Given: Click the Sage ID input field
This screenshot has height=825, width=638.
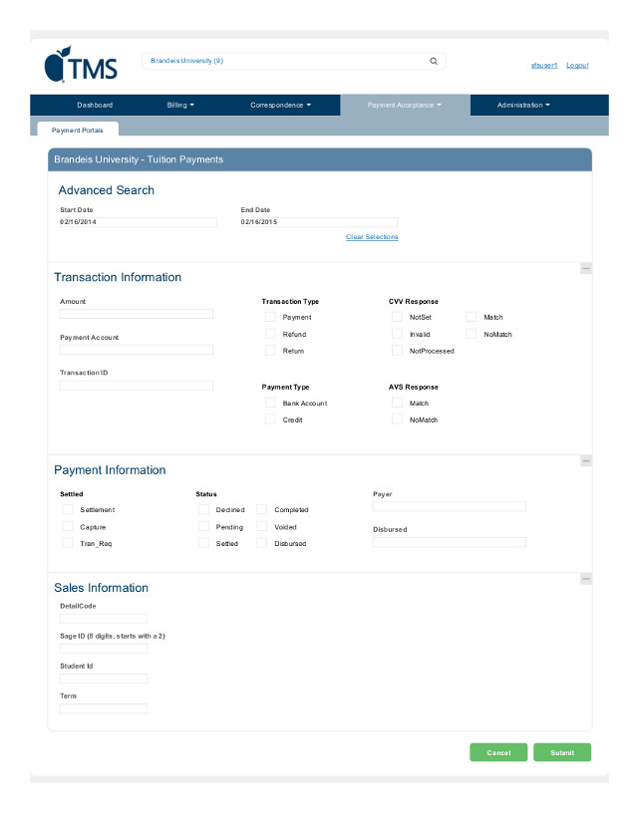Looking at the screenshot, I should point(104,649).
